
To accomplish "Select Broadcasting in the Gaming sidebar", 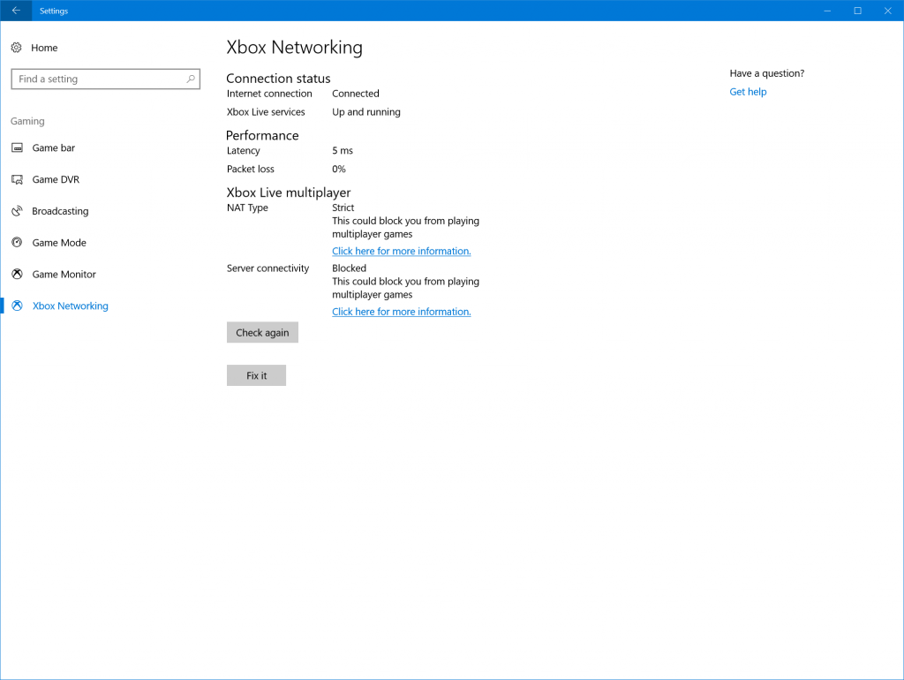I will [x=61, y=211].
